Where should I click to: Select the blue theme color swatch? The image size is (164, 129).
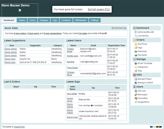coord(151,127)
